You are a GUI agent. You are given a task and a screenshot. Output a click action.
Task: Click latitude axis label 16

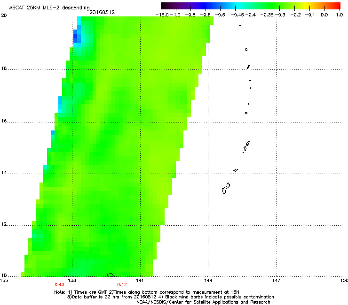pos(4,121)
